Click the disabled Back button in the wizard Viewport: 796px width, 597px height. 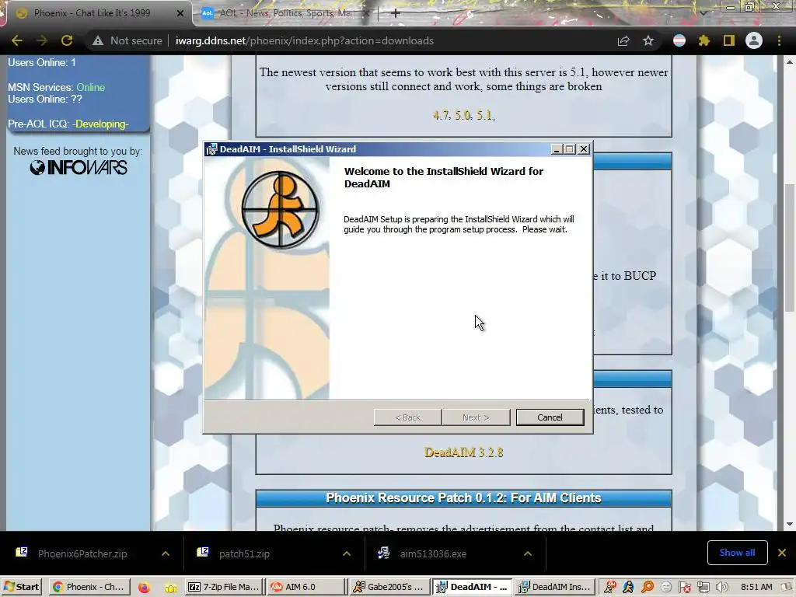click(407, 417)
